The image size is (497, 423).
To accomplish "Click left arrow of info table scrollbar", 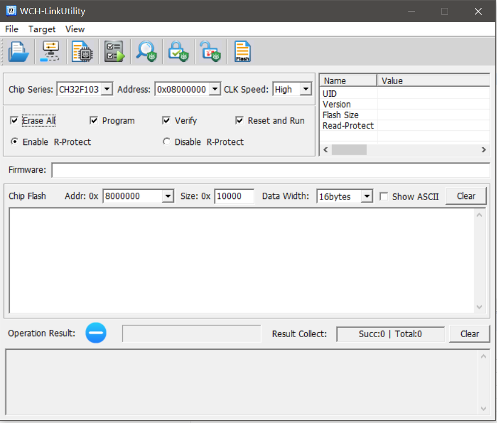I will [325, 150].
